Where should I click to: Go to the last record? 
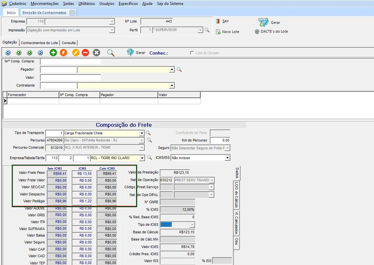pos(40,53)
